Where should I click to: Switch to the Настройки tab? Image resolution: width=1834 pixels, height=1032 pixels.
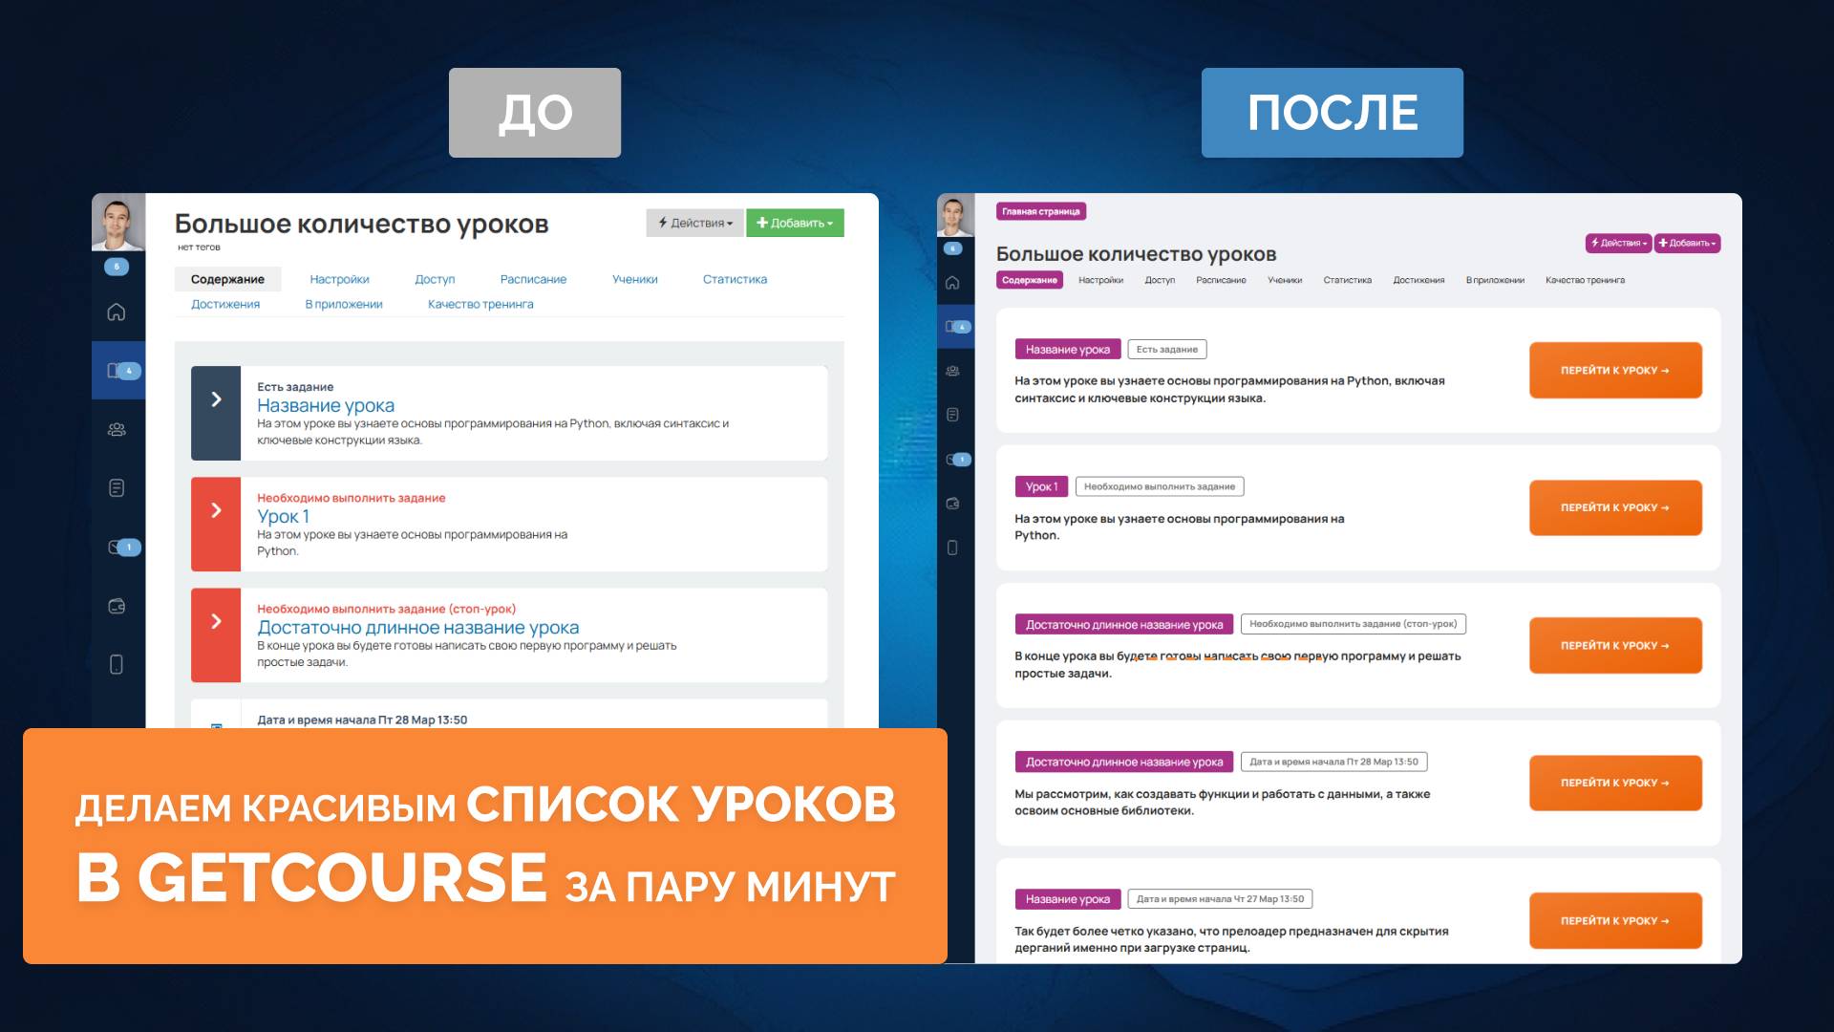(339, 279)
